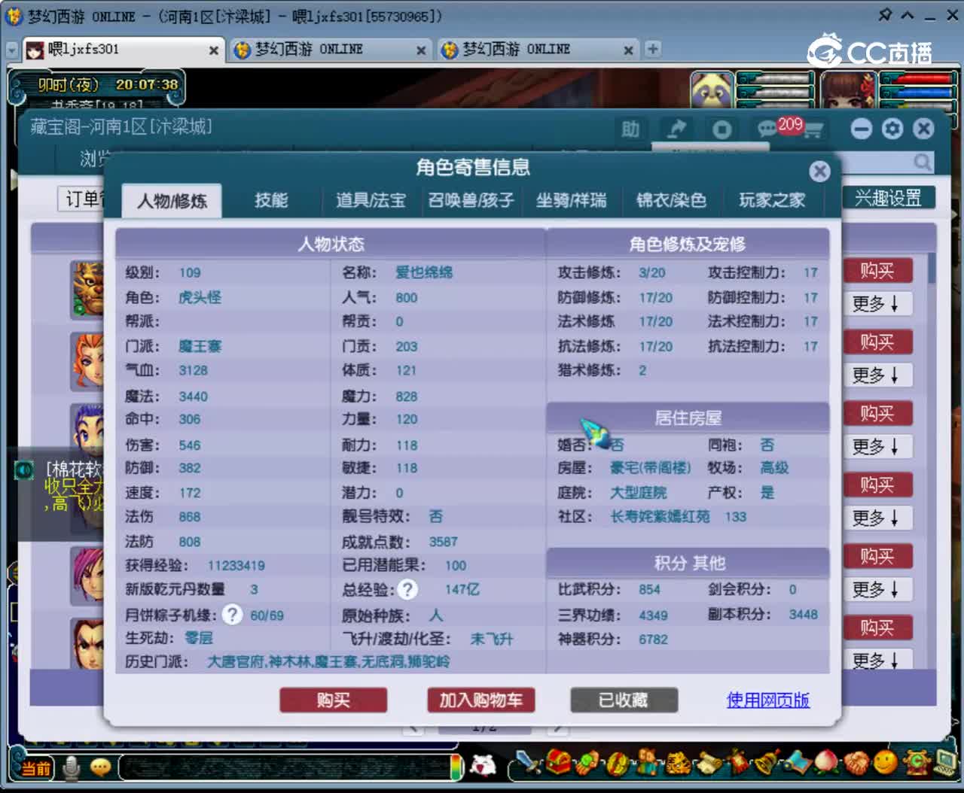Click the yellow chat bubble icon in chat bar
The width and height of the screenshot is (964, 793).
tap(100, 767)
